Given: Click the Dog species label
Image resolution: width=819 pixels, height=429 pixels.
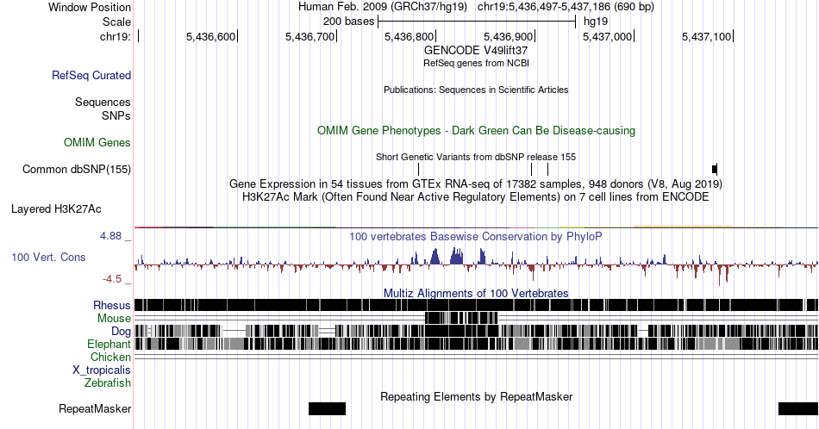Looking at the screenshot, I should 122,332.
